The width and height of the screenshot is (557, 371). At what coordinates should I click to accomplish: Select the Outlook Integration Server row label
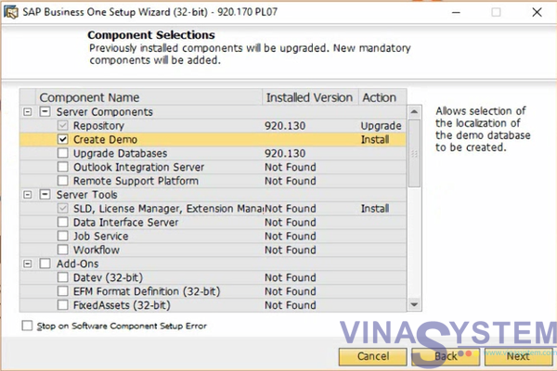(138, 167)
